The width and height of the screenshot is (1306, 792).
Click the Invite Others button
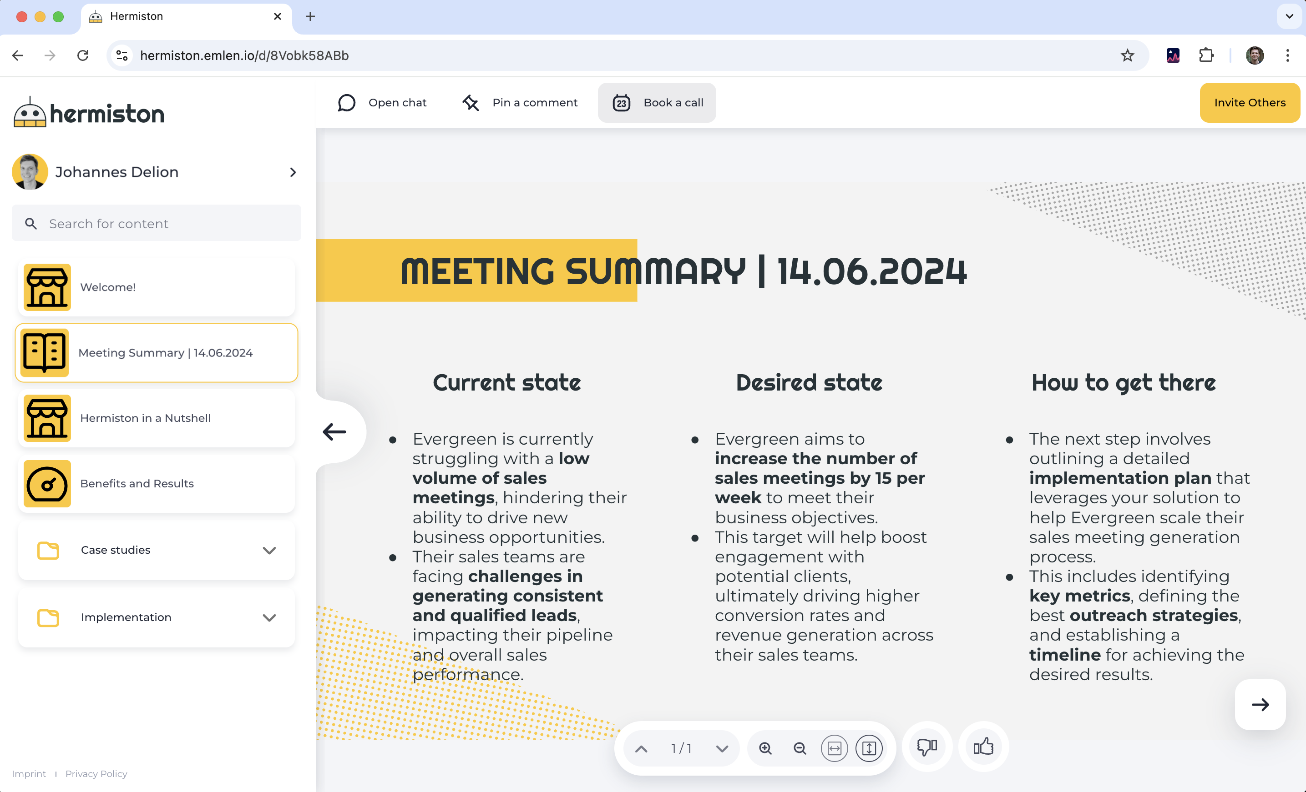[1249, 103]
